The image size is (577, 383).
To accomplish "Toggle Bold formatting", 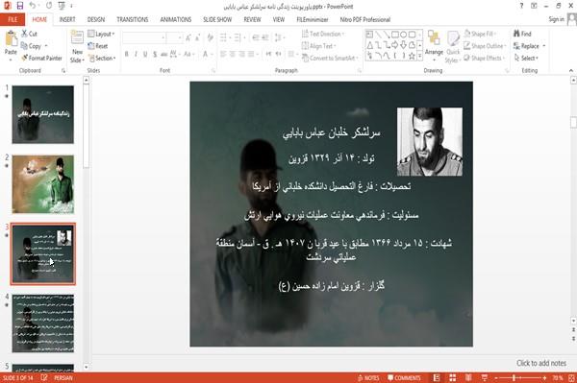I will [x=126, y=55].
